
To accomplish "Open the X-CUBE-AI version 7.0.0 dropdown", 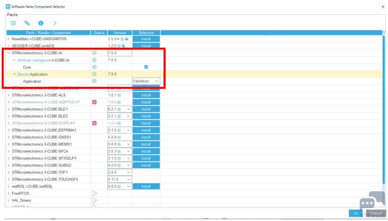I will pyautogui.click(x=120, y=53).
